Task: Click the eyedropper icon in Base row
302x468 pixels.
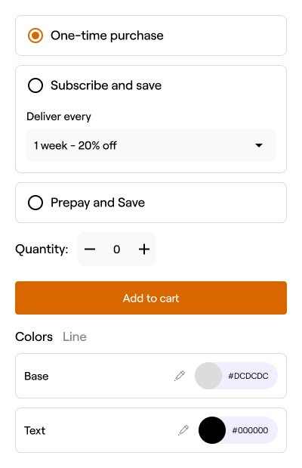Action: coord(180,376)
